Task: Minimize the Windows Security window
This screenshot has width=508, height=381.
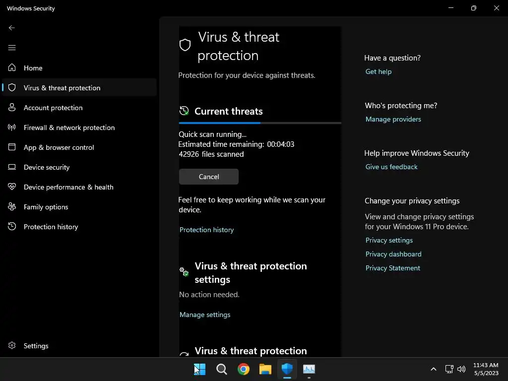Action: tap(450, 8)
